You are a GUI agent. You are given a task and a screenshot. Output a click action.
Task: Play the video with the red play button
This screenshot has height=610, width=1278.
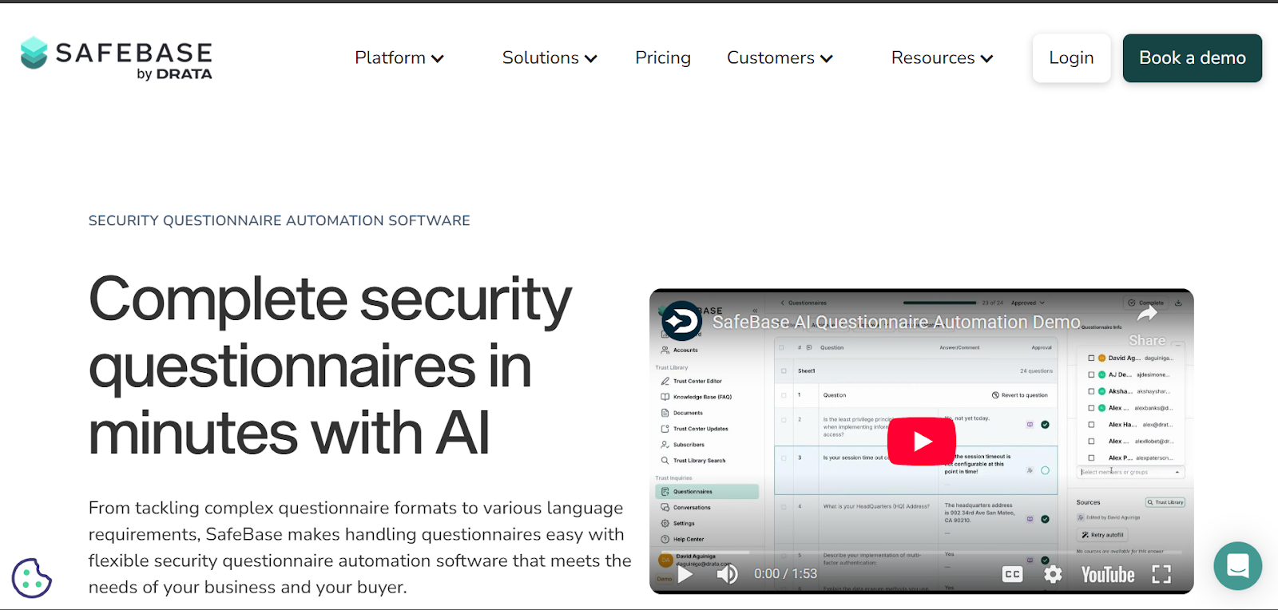(922, 441)
